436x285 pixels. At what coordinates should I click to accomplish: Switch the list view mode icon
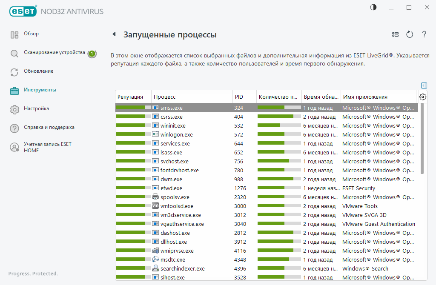click(x=395, y=34)
